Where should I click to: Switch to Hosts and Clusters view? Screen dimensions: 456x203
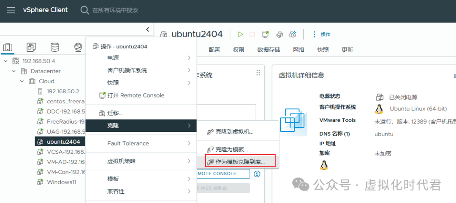(x=8, y=47)
